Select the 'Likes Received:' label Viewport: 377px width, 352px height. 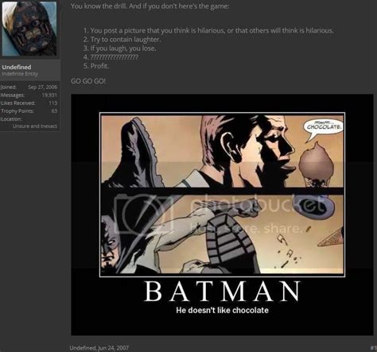[x=17, y=103]
